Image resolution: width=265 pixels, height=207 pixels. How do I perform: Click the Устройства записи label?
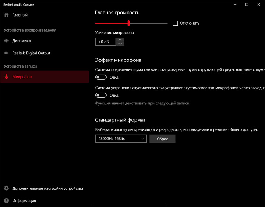pos(20,66)
